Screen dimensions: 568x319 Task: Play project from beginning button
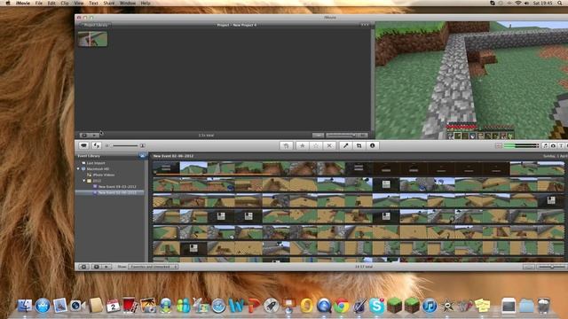pos(94,136)
